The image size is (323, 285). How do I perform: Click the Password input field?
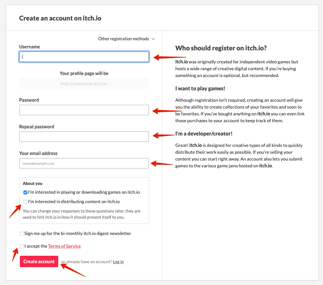click(x=84, y=110)
